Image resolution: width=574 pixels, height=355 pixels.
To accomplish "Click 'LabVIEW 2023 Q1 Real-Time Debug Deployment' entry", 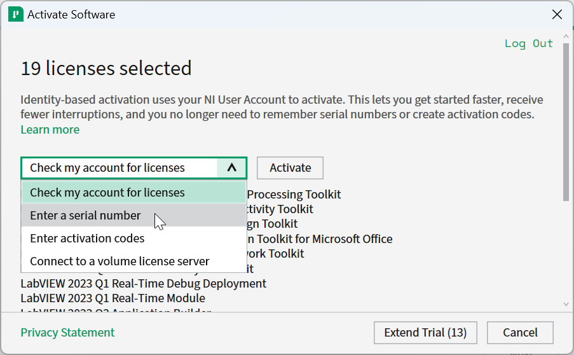I will tap(144, 284).
